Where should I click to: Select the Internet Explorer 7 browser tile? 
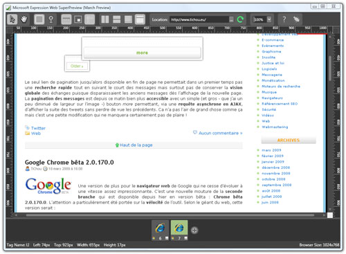(179, 230)
